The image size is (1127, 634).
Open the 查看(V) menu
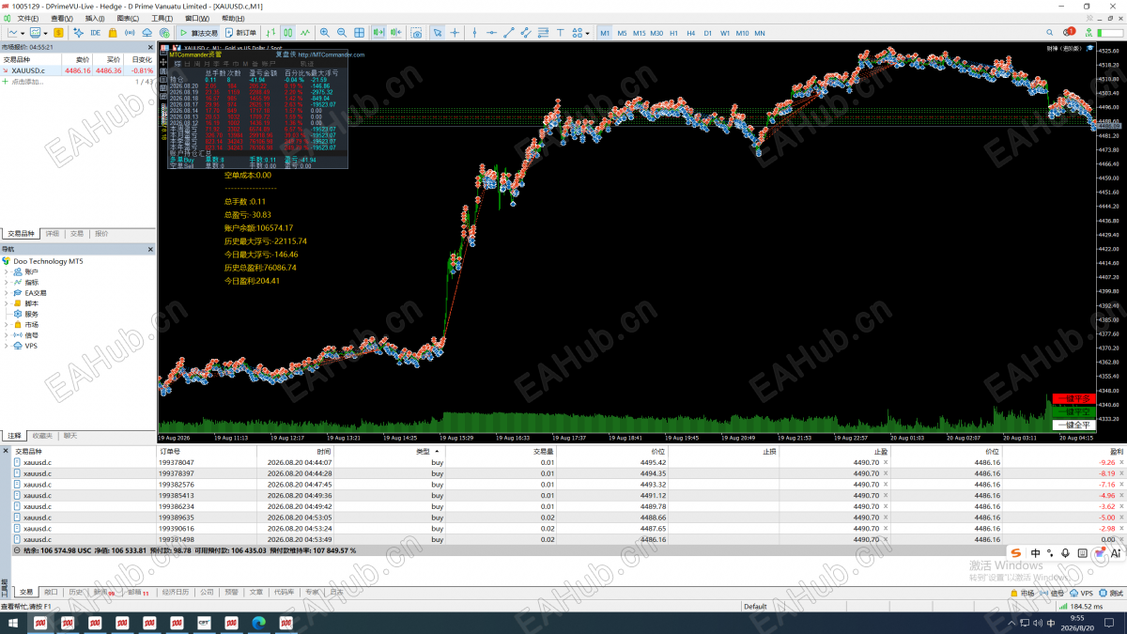point(62,18)
